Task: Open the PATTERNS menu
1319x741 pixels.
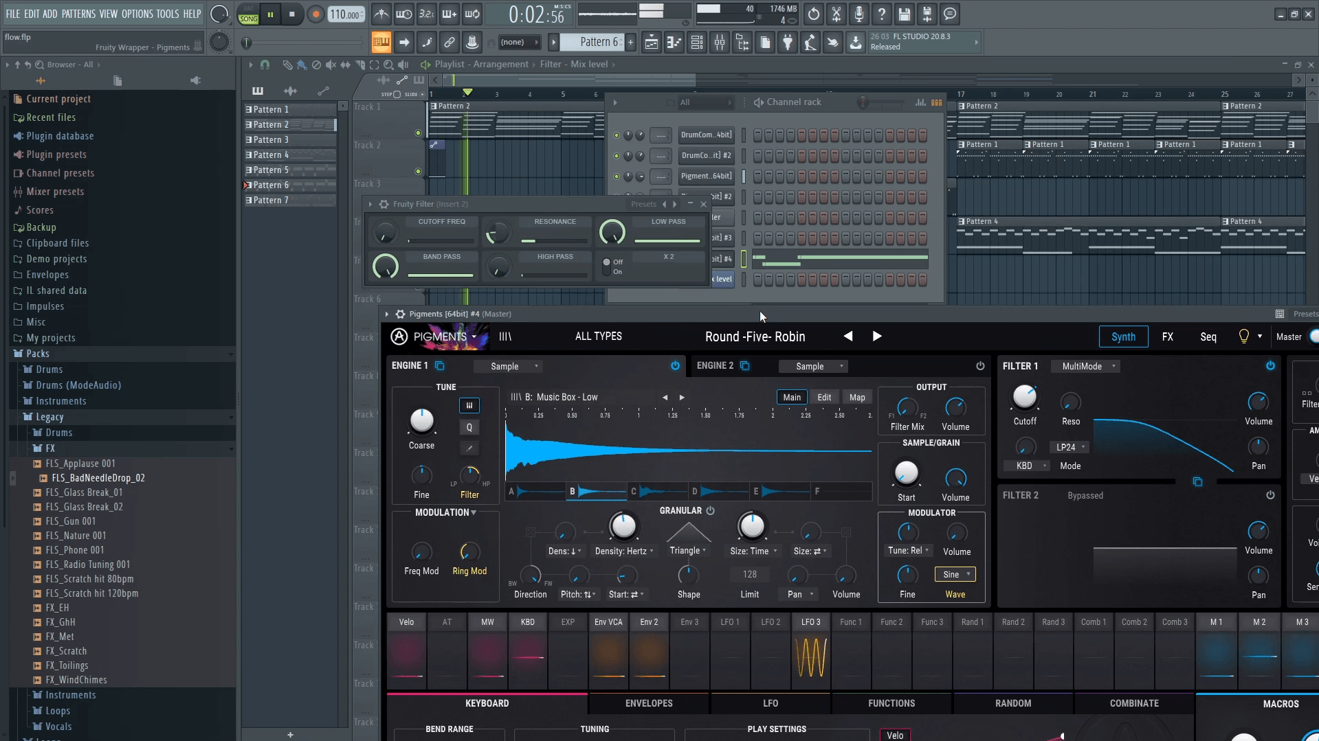Action: (x=78, y=14)
